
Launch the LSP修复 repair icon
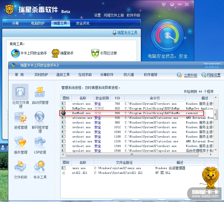pyautogui.click(x=40, y=142)
